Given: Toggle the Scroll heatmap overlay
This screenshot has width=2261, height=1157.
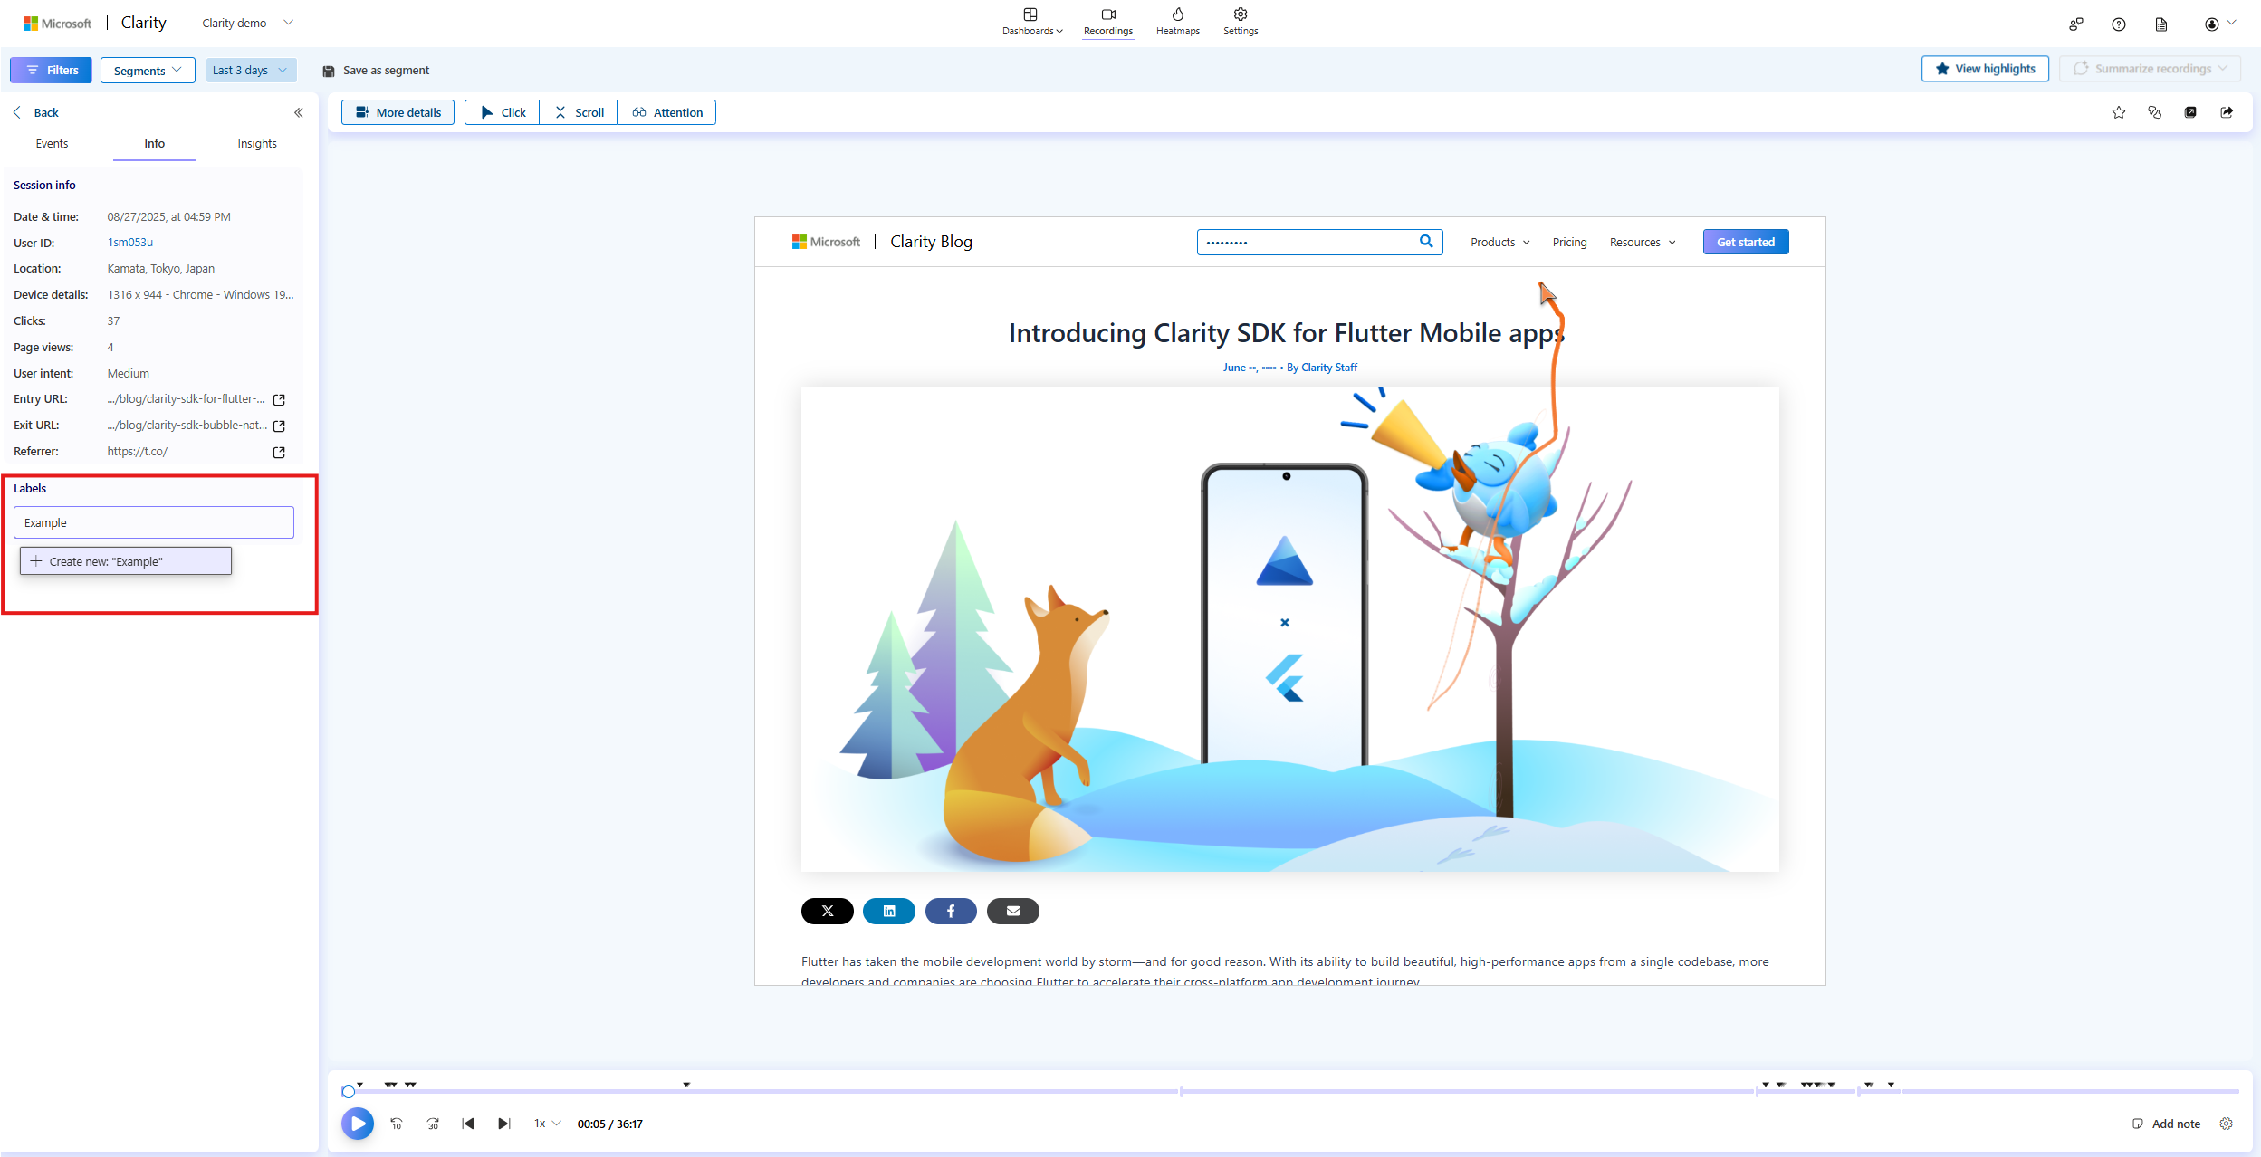Looking at the screenshot, I should 579,112.
